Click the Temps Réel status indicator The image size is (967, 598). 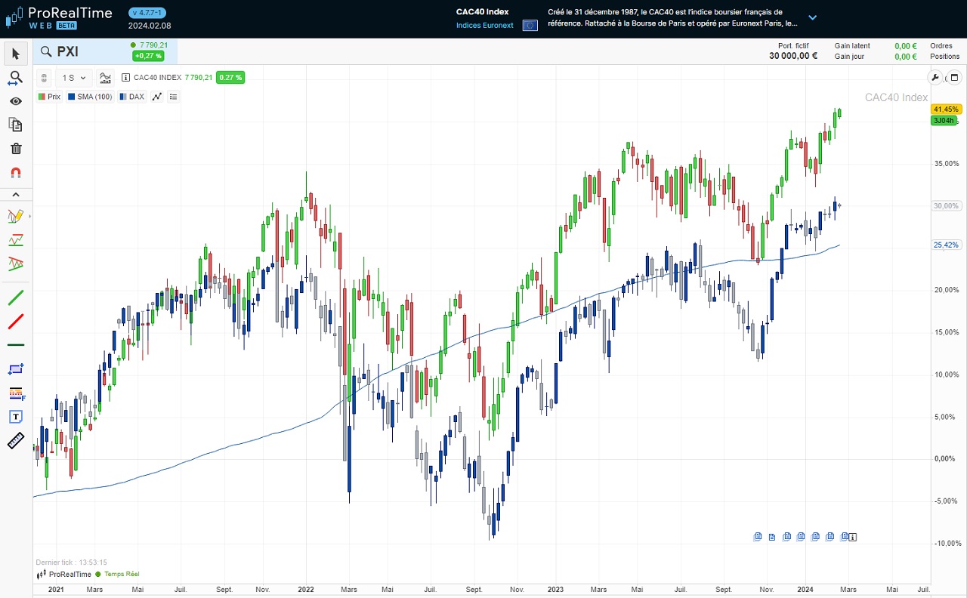pyautogui.click(x=117, y=575)
